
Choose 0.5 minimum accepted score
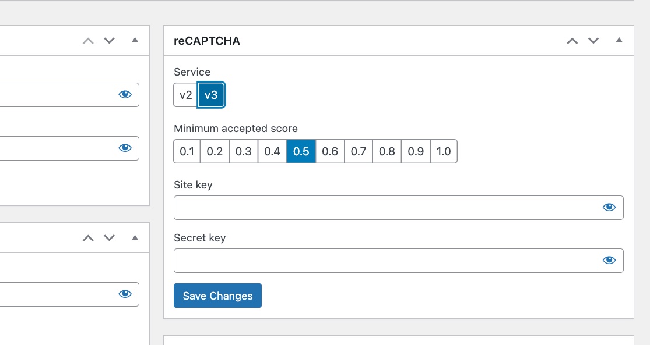(x=301, y=152)
